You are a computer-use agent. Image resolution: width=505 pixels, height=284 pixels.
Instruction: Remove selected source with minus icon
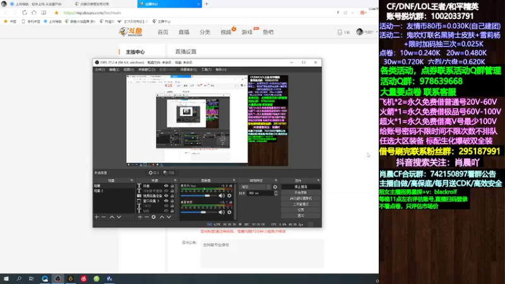click(x=146, y=217)
